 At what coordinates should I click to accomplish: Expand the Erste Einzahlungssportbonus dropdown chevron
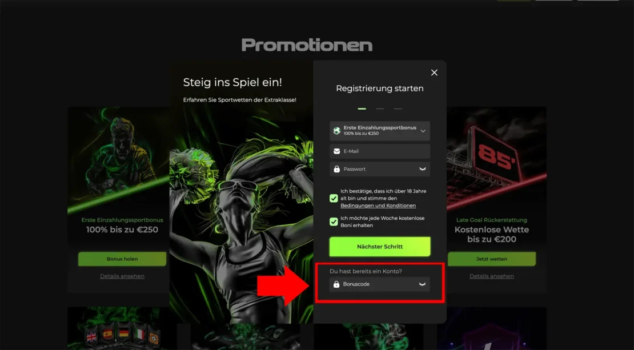point(423,131)
